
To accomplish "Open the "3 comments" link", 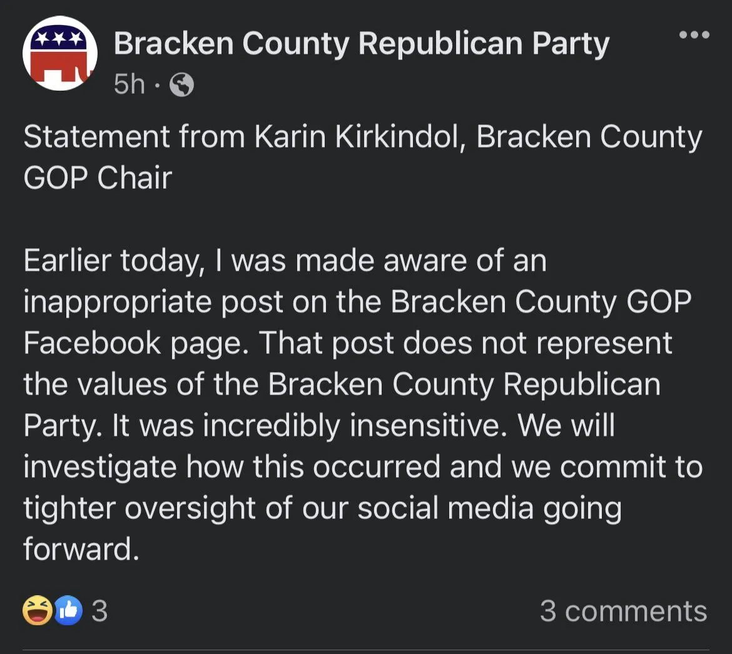I will coord(623,611).
